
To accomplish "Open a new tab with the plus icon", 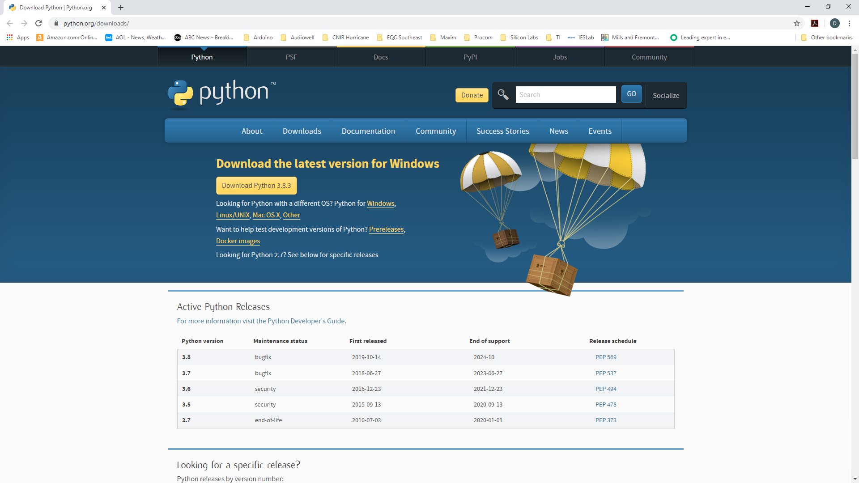I will pyautogui.click(x=121, y=8).
